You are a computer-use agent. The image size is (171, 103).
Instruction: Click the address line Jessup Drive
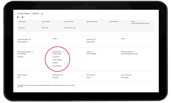pos(56,57)
